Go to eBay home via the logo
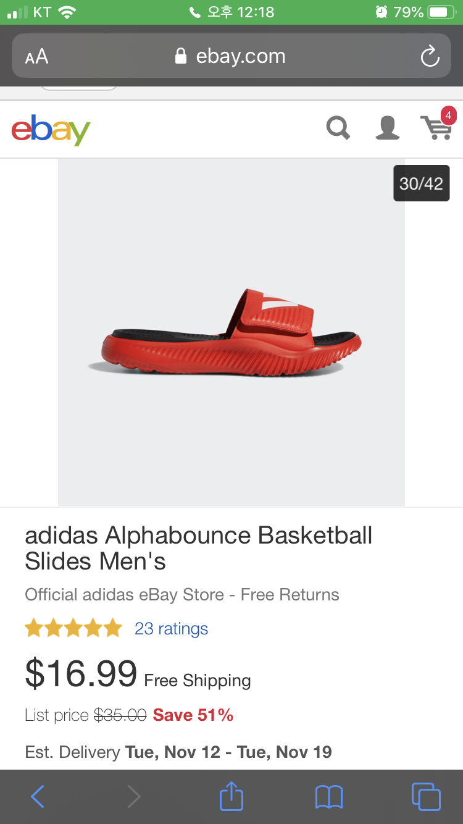 coord(51,130)
